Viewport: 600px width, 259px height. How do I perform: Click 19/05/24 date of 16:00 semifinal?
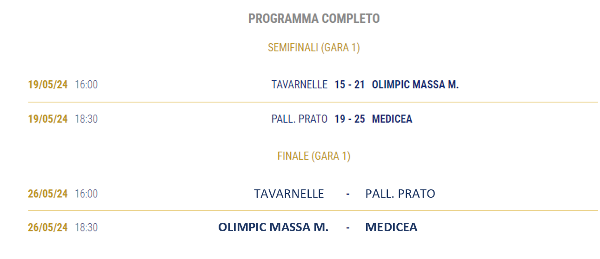pos(48,85)
